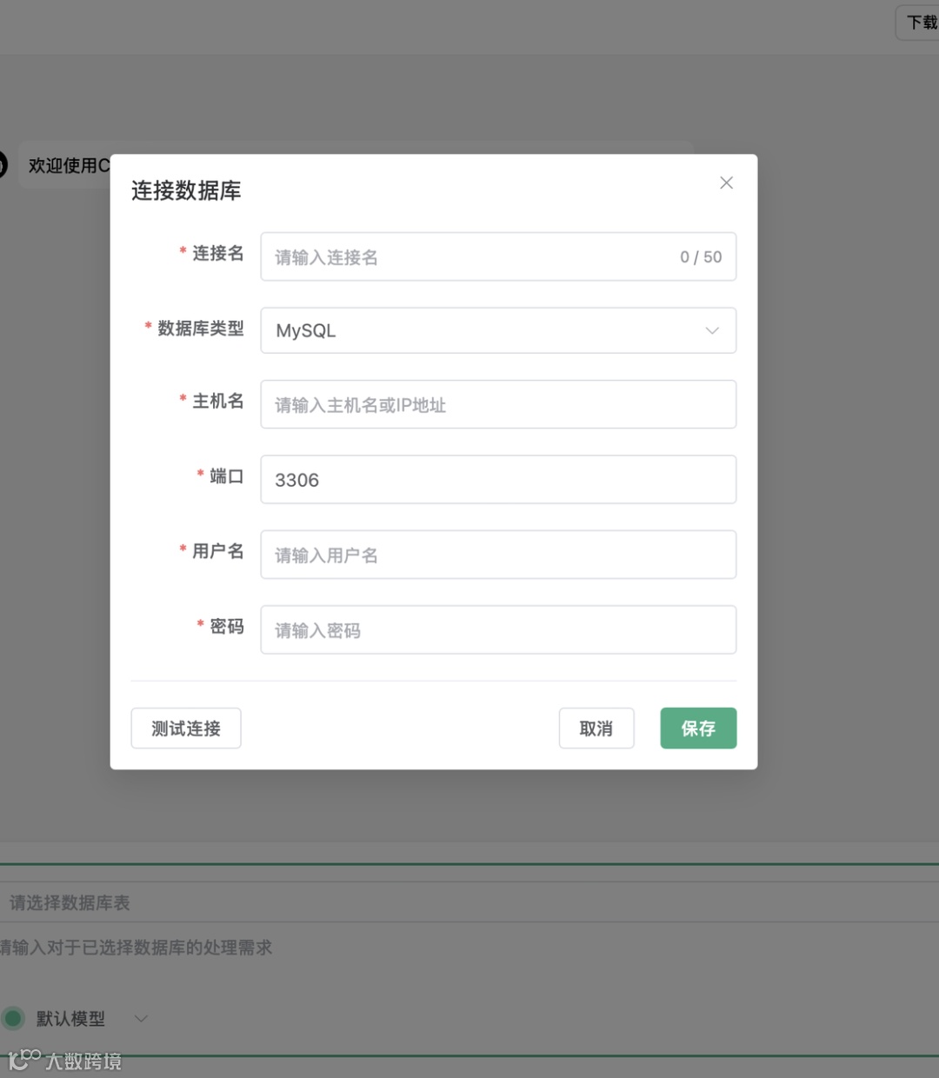The image size is (939, 1078).
Task: Click the 密码 password input
Action: click(498, 629)
